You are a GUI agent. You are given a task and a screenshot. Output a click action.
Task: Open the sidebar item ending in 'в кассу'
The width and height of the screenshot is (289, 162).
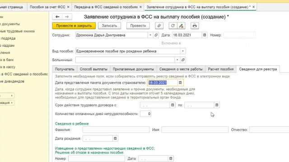[x=8, y=67]
